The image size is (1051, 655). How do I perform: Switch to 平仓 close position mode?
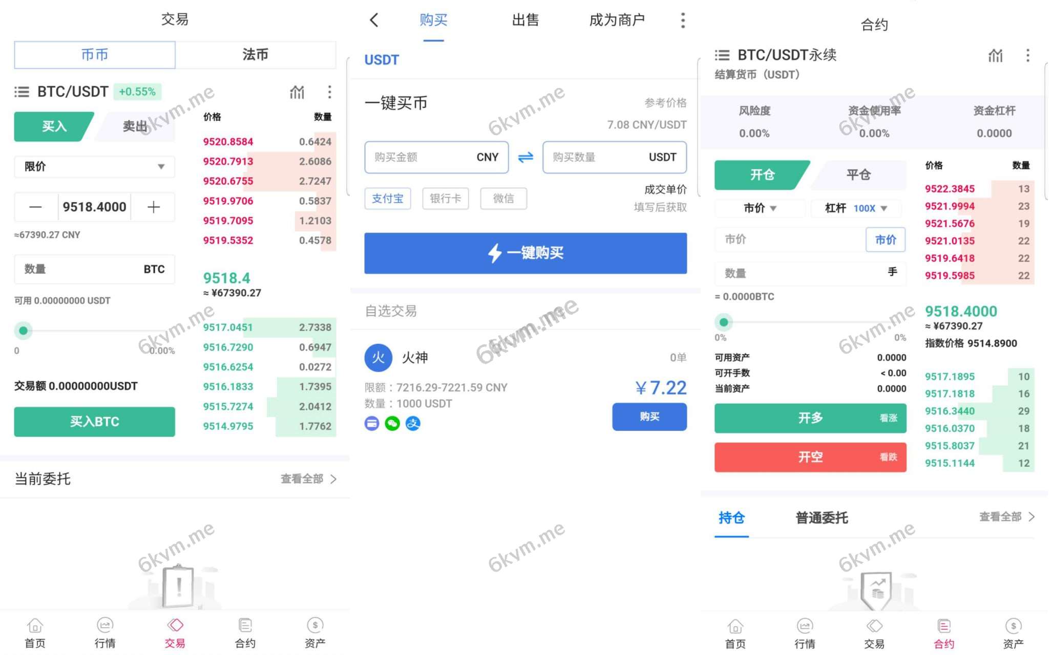click(858, 174)
